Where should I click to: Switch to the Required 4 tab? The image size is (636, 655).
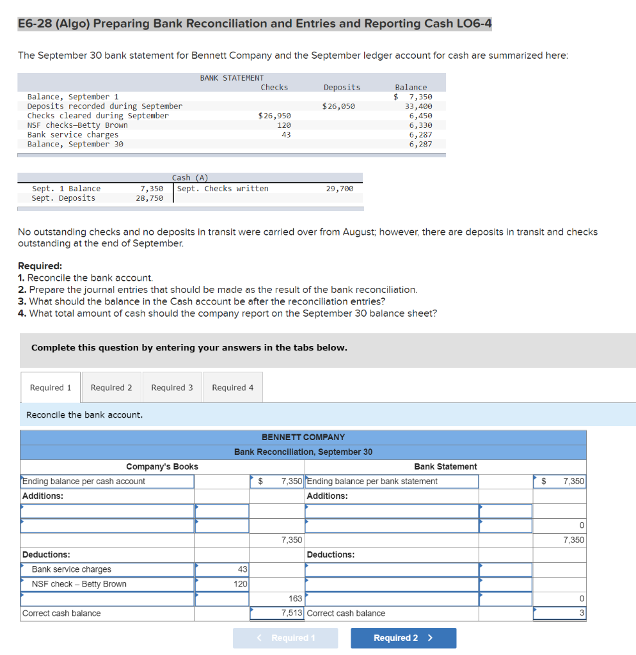pos(232,387)
